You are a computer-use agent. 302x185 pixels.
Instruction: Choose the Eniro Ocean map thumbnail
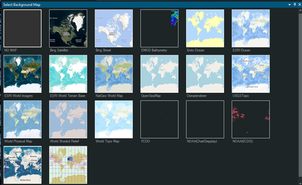click(205, 28)
